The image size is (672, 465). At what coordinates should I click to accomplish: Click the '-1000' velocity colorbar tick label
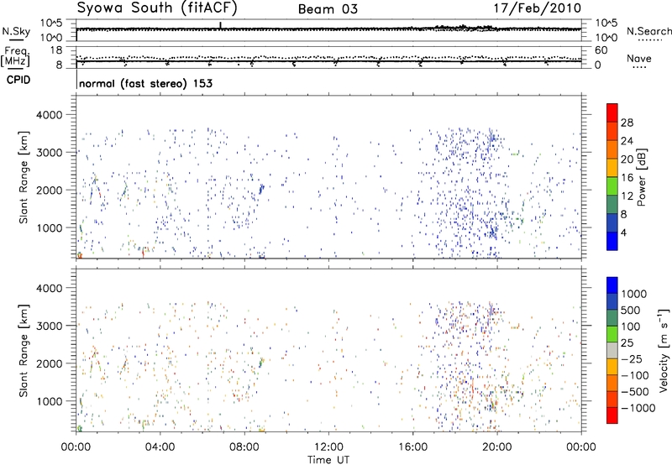pyautogui.click(x=638, y=408)
